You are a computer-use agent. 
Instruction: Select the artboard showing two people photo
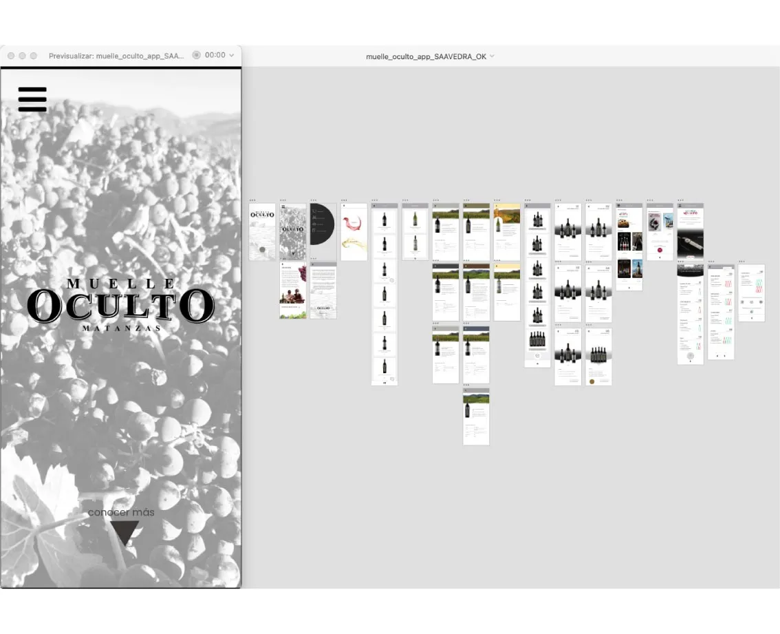pyautogui.click(x=292, y=292)
